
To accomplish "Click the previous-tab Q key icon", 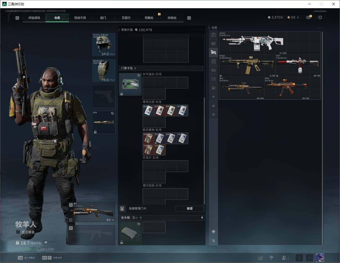I will pyautogui.click(x=17, y=18).
